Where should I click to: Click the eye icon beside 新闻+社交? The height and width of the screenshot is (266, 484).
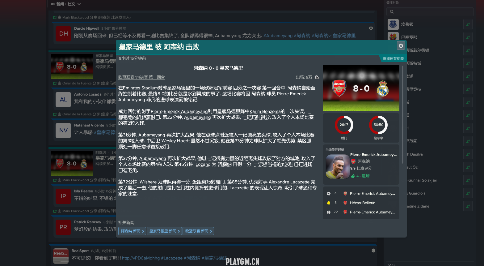(x=53, y=4)
